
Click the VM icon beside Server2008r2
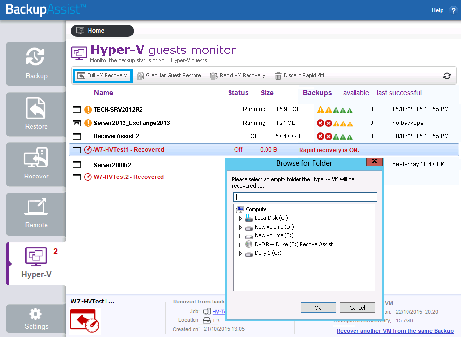[x=77, y=165]
